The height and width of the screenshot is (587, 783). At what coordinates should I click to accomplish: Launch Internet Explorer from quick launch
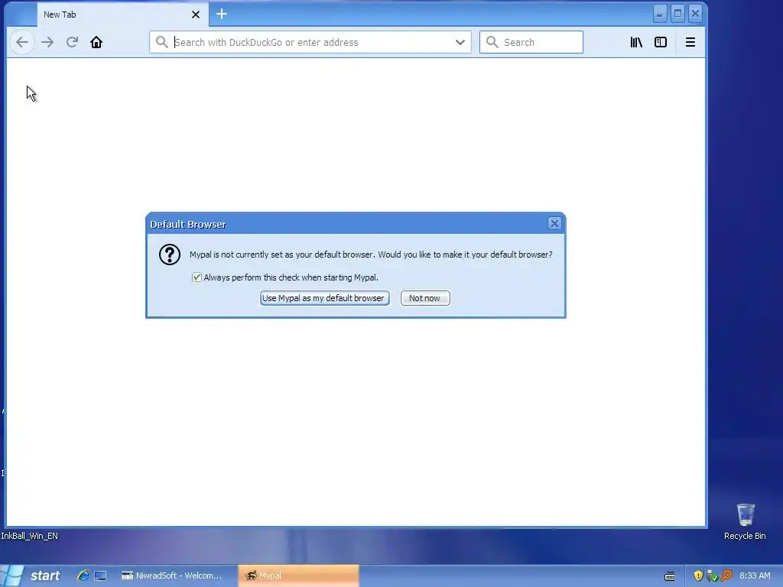83,576
